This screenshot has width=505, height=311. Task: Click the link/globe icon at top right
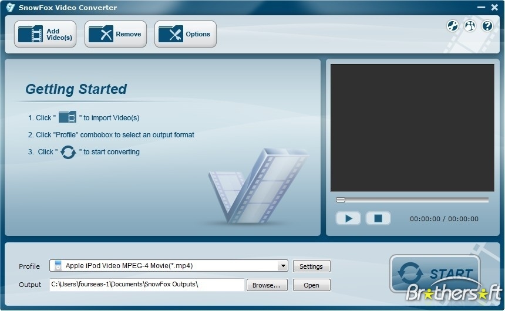pyautogui.click(x=453, y=26)
